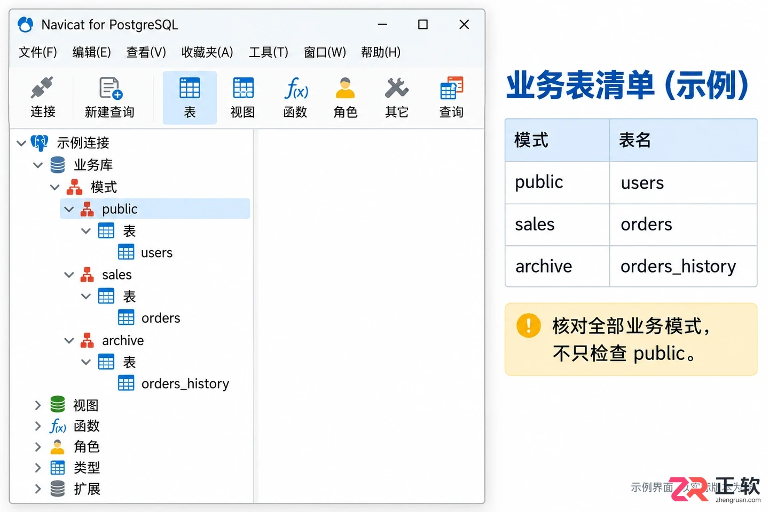Image resolution: width=769 pixels, height=512 pixels.
Task: Collapse the sales schema node
Action: (x=69, y=275)
